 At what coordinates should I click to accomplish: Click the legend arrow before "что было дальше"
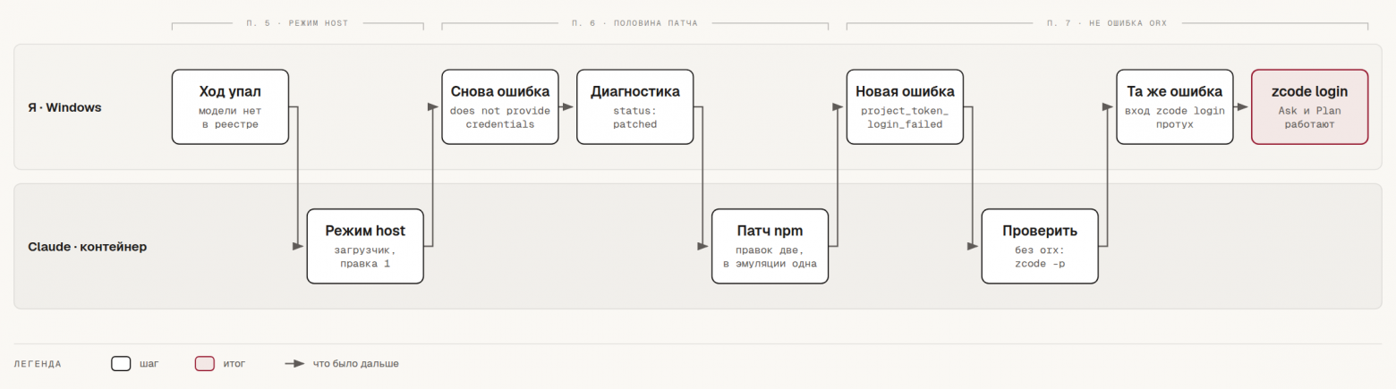[295, 364]
